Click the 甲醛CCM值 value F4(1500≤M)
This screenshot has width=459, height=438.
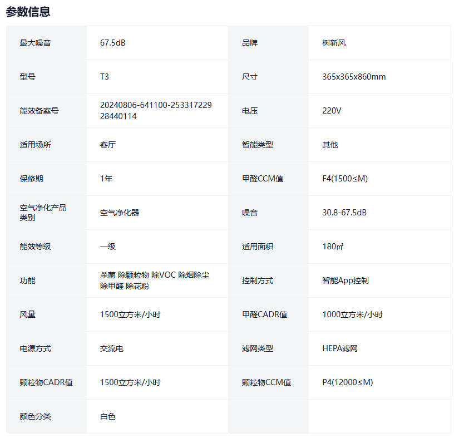pyautogui.click(x=345, y=179)
